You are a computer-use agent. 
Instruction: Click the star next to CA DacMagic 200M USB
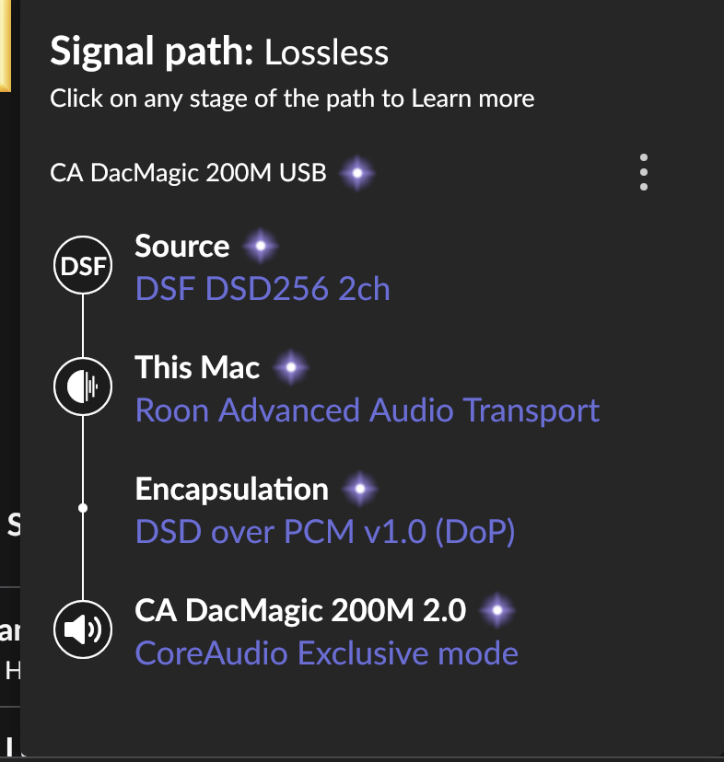pyautogui.click(x=356, y=172)
